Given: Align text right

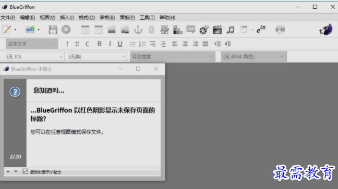Looking at the screenshot, I should click(x=195, y=44).
